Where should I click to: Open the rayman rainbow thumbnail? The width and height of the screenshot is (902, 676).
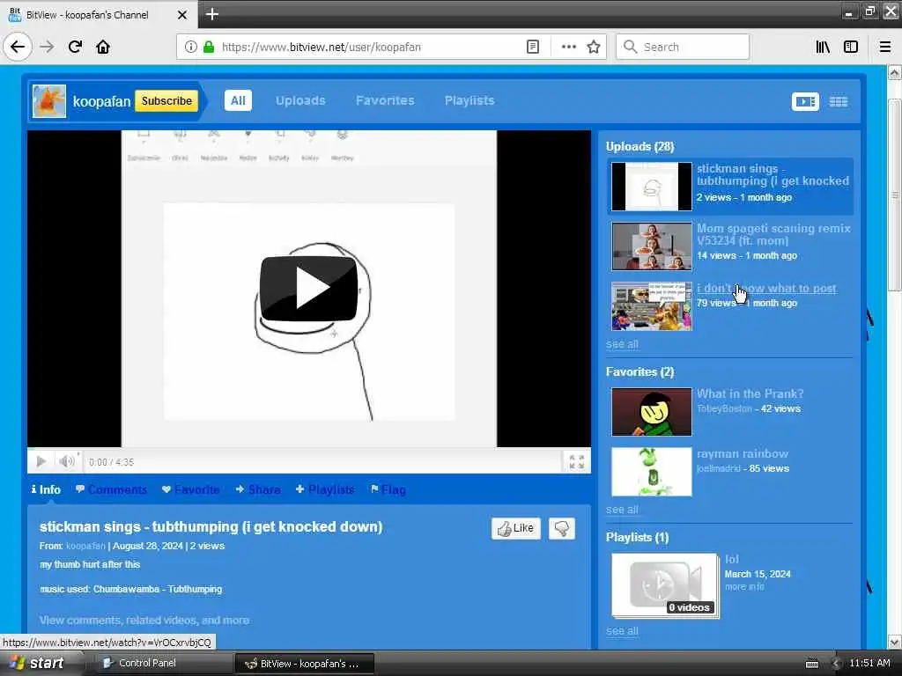(651, 472)
